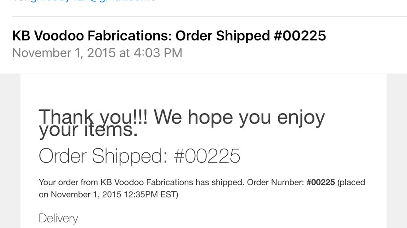Click the gray margin right of the email body
Viewport: 407px width, 228px height.
tap(397, 151)
